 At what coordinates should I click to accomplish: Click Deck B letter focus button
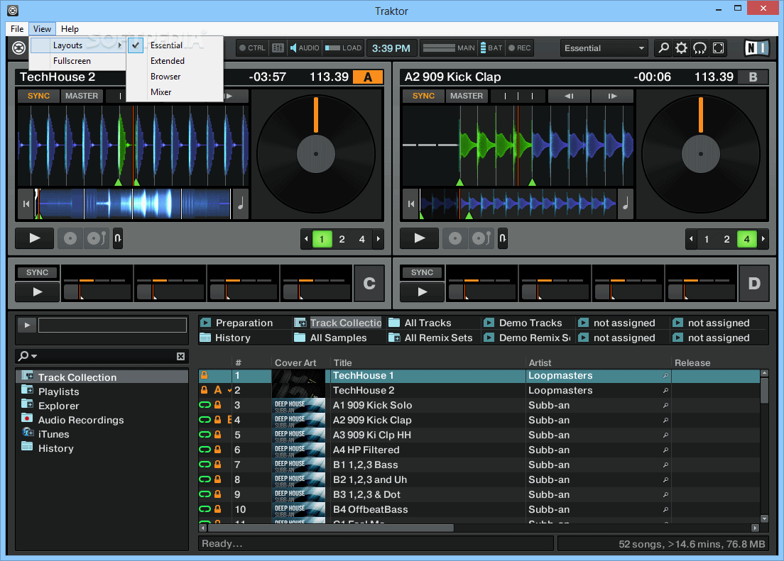point(753,77)
